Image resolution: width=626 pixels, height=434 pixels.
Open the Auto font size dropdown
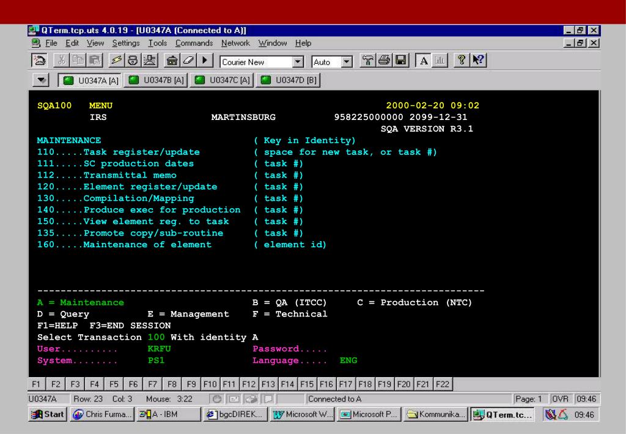347,62
